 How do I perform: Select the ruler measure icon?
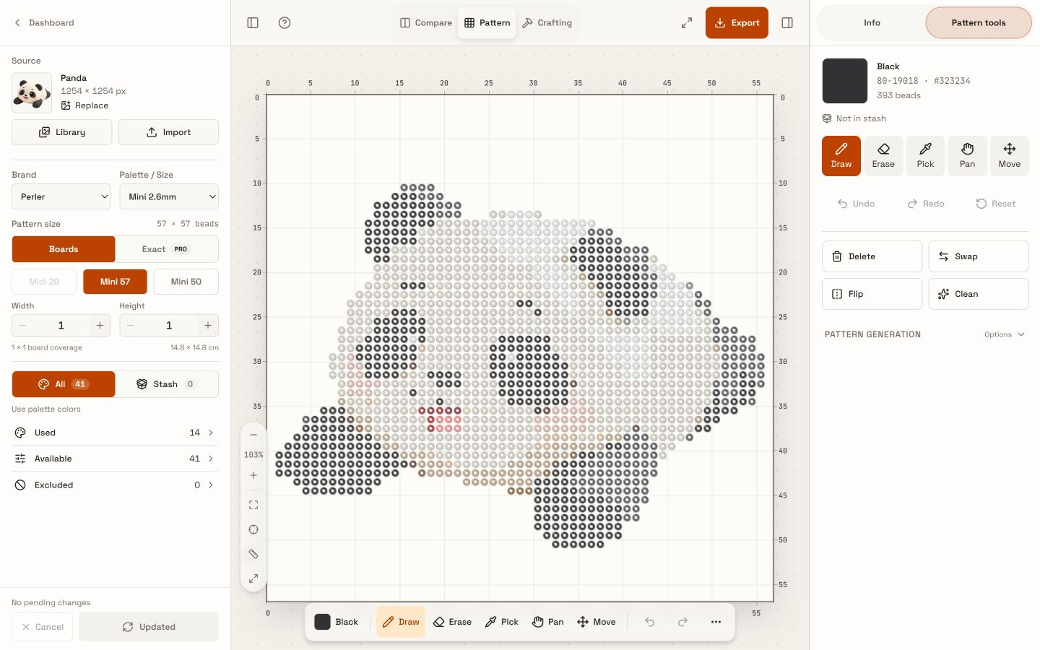[x=253, y=554]
